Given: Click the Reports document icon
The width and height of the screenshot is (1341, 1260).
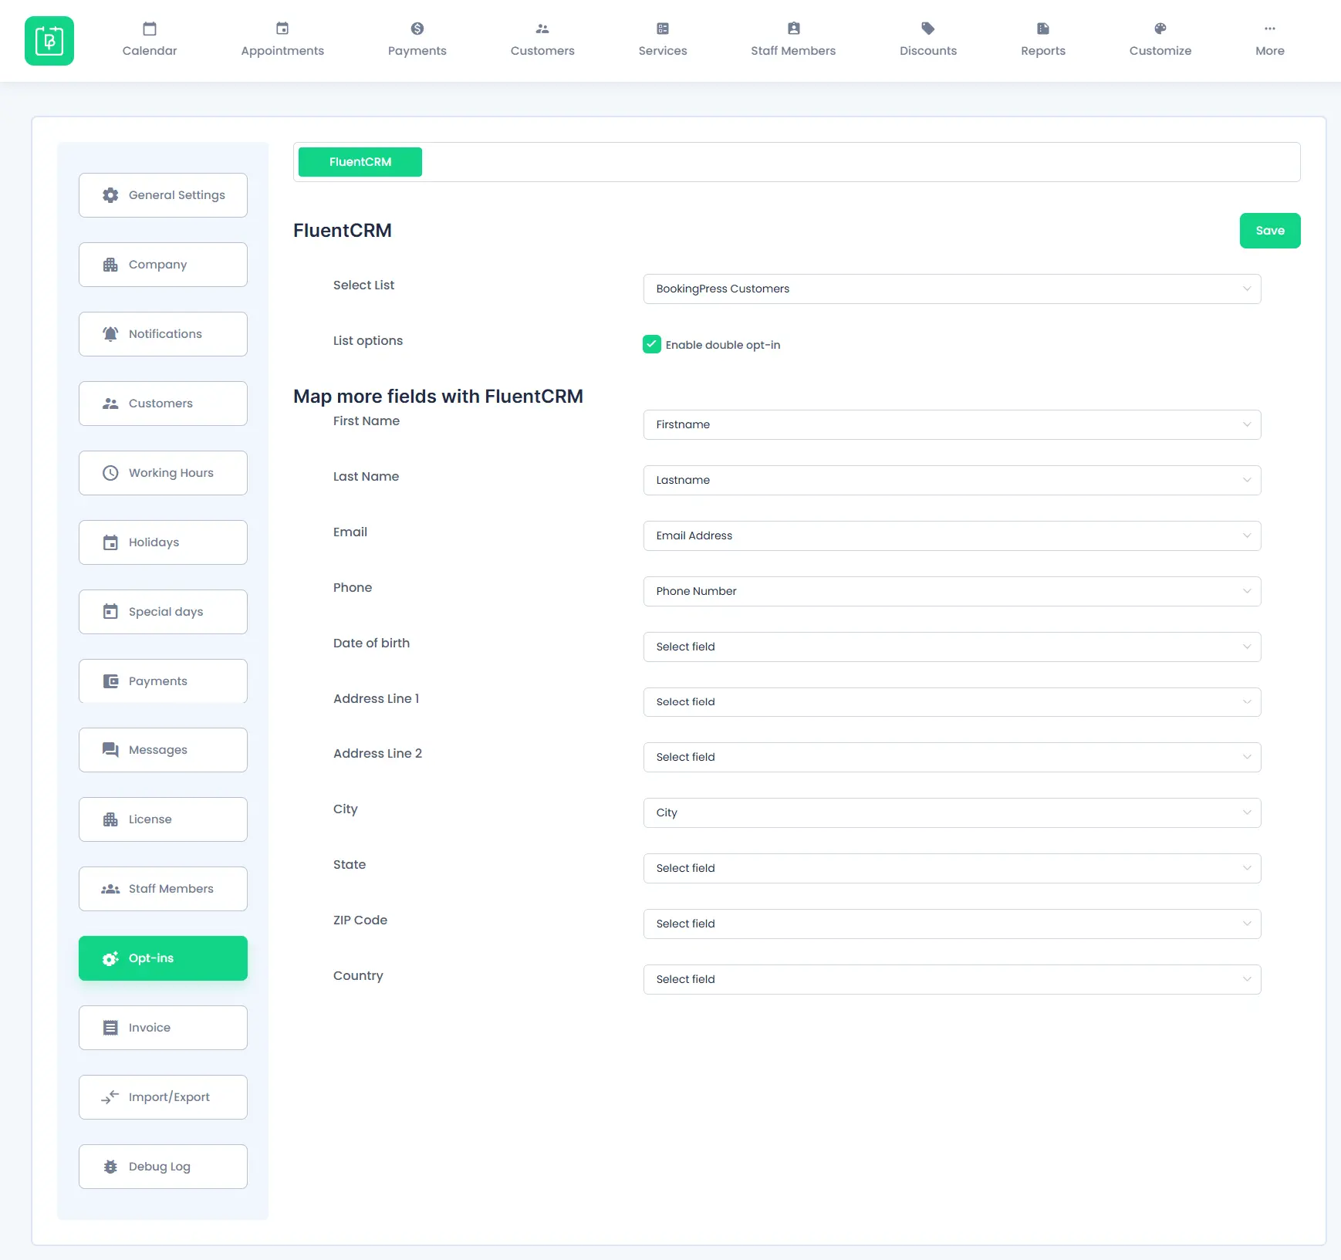Looking at the screenshot, I should pyautogui.click(x=1042, y=29).
